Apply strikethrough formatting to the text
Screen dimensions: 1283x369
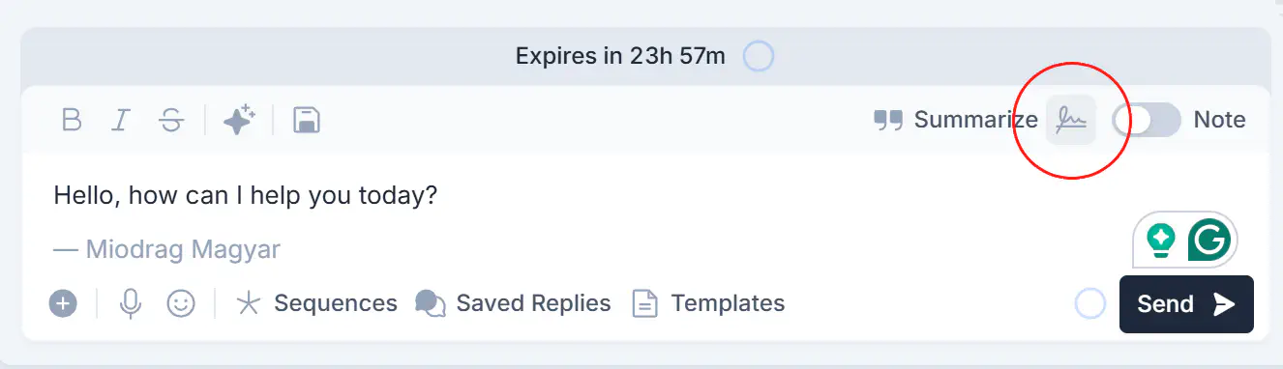pos(171,121)
